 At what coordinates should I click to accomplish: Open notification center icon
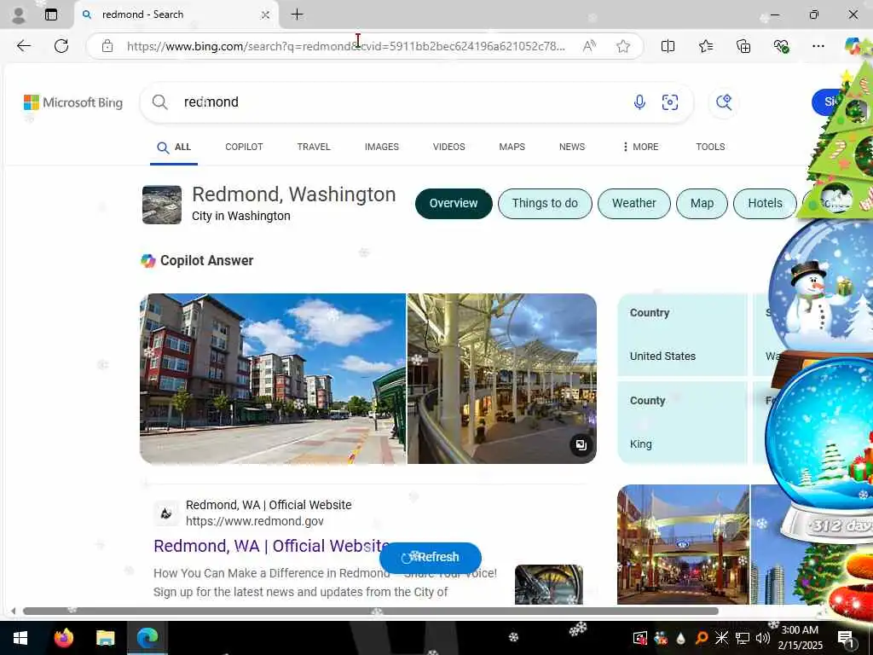pos(845,638)
